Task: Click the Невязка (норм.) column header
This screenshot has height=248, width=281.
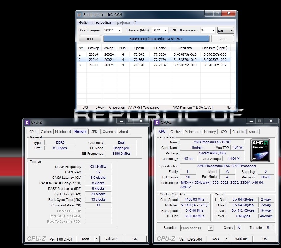Action: (x=215, y=48)
